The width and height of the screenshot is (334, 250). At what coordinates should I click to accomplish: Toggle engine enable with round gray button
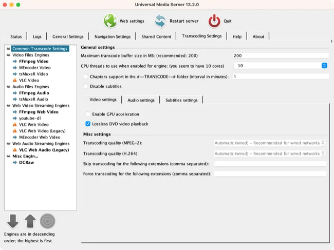pos(47,221)
